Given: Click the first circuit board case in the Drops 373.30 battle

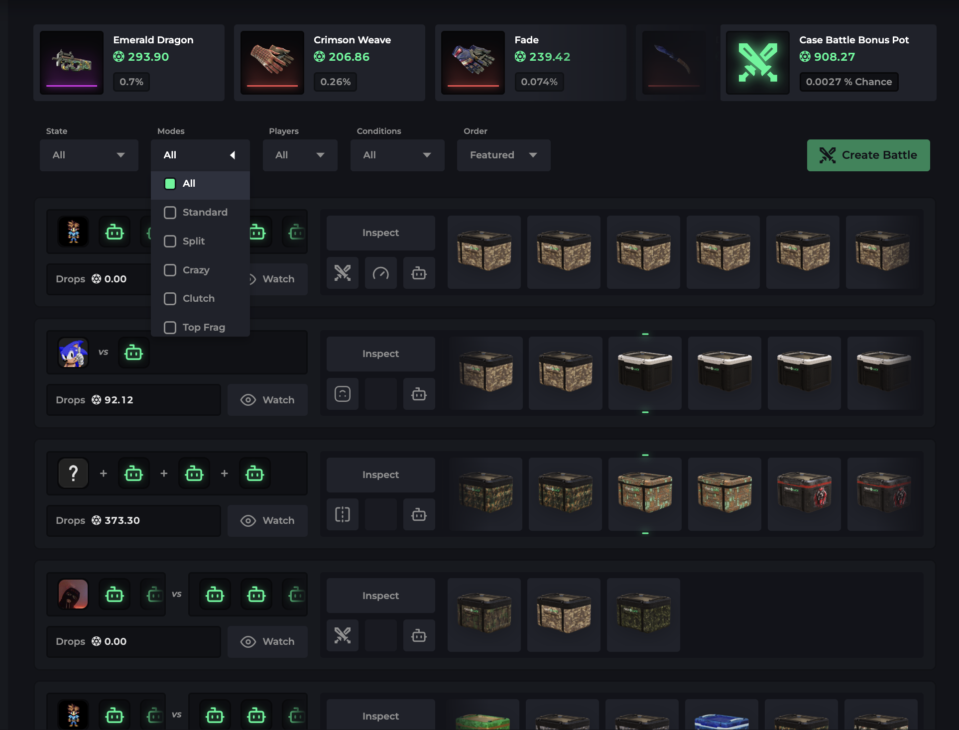Looking at the screenshot, I should coord(645,494).
